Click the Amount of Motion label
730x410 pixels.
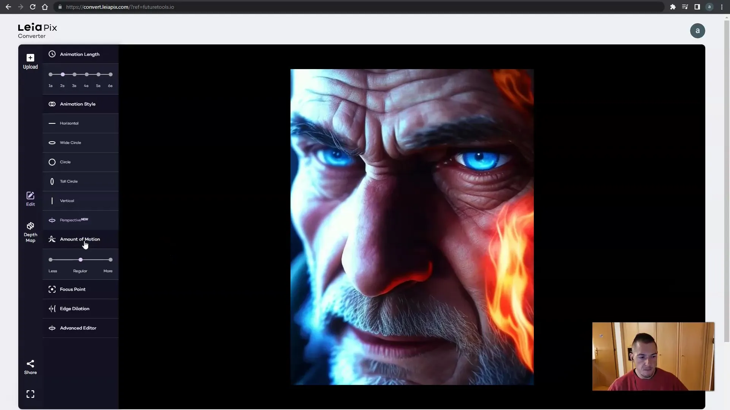pyautogui.click(x=80, y=239)
